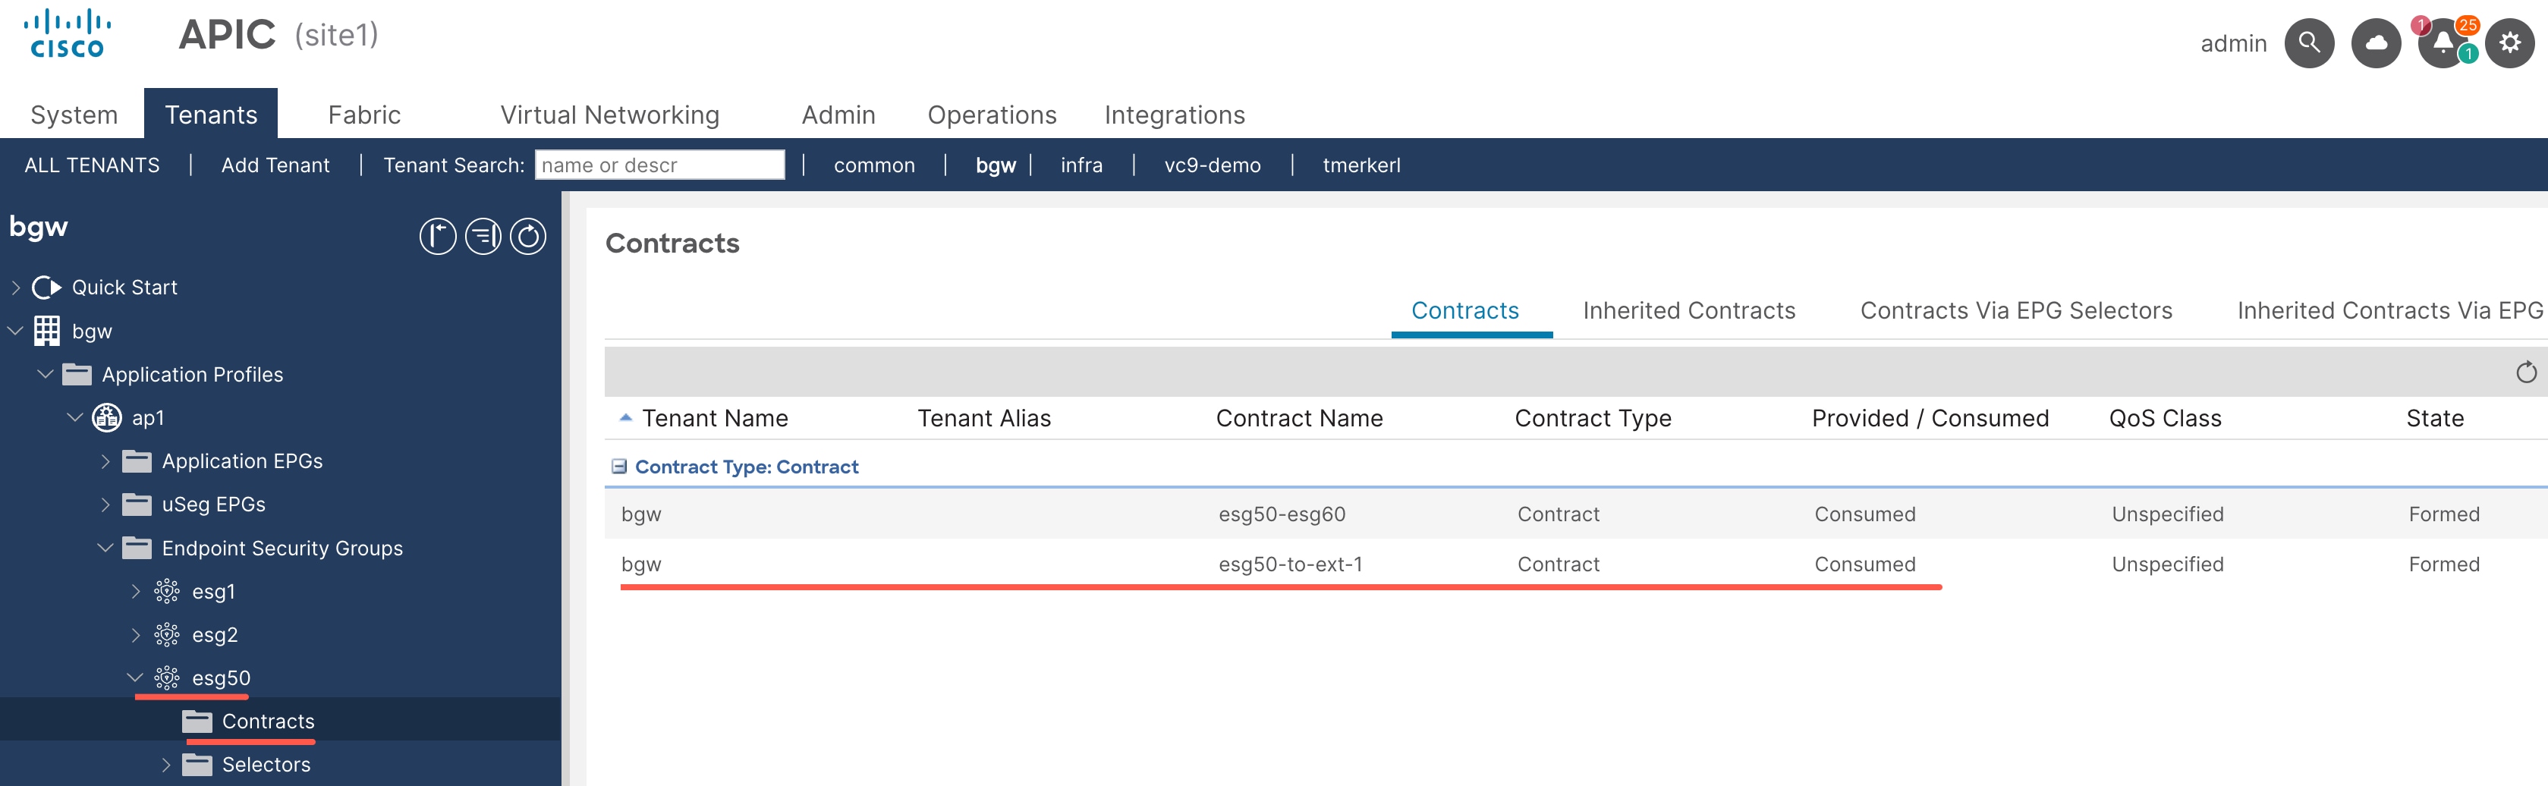Click the bgw tenant grid icon
This screenshot has width=2548, height=786.
coord(46,332)
